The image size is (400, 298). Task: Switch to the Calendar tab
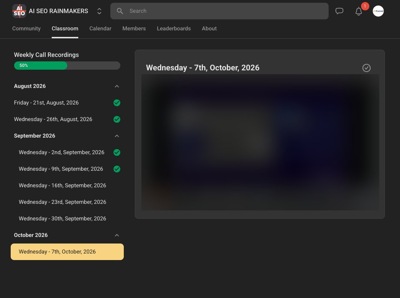pos(100,29)
